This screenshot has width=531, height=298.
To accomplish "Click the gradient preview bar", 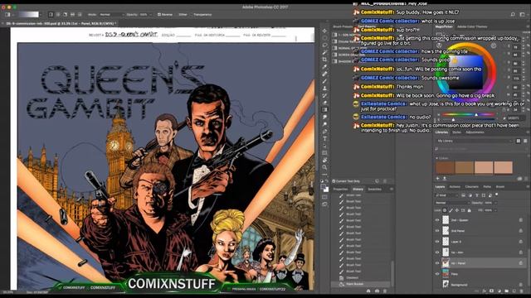I will pyautogui.click(x=28, y=15).
